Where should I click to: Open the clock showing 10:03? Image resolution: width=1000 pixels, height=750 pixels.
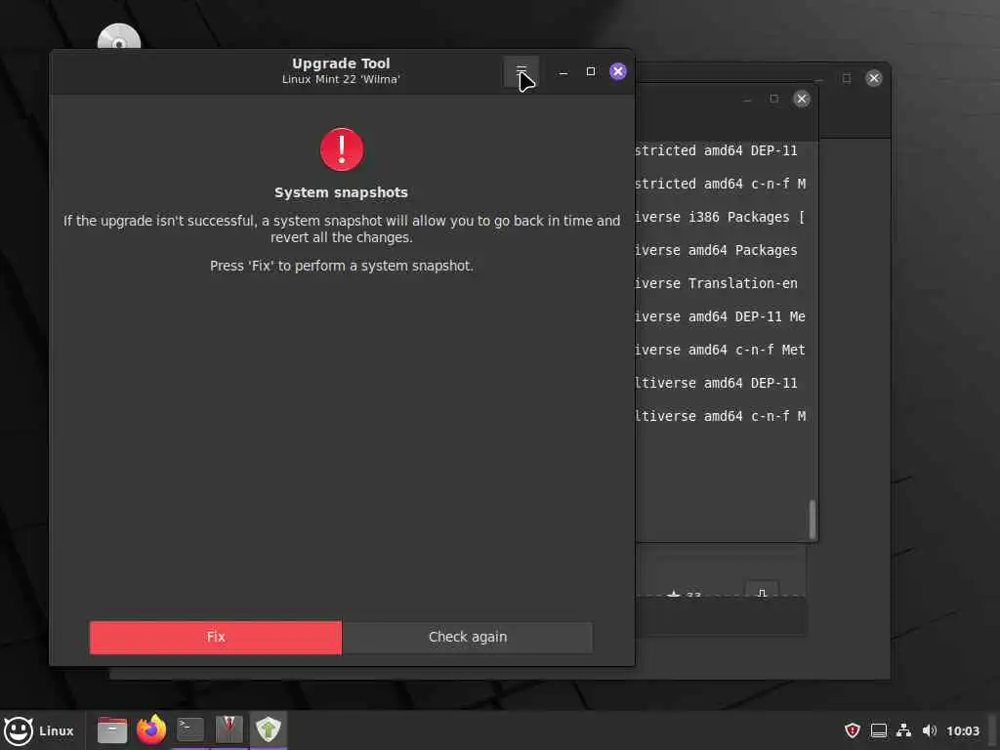(962, 730)
